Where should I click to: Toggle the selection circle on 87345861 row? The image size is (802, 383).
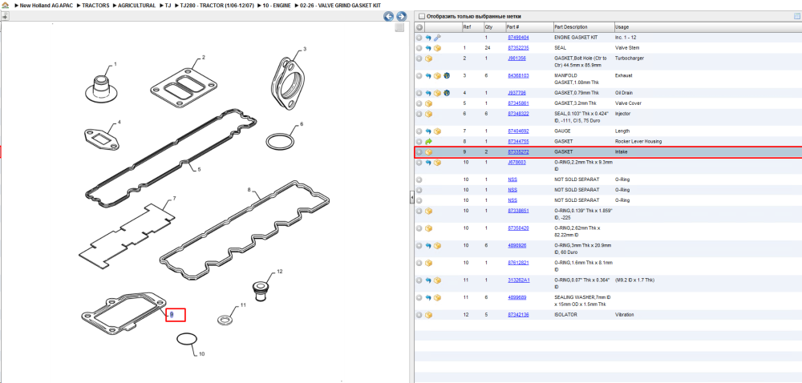click(x=419, y=103)
